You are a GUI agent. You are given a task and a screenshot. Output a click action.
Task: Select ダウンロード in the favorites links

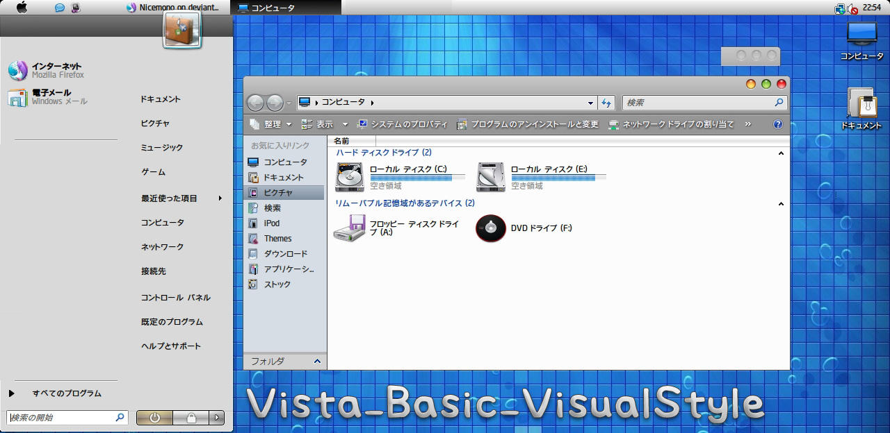[285, 254]
